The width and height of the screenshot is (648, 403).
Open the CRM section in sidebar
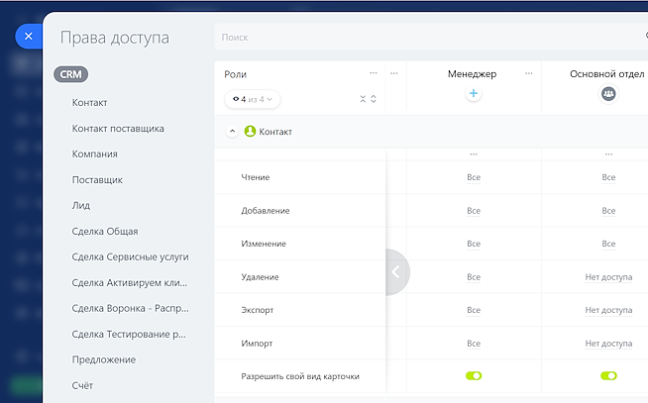click(70, 74)
